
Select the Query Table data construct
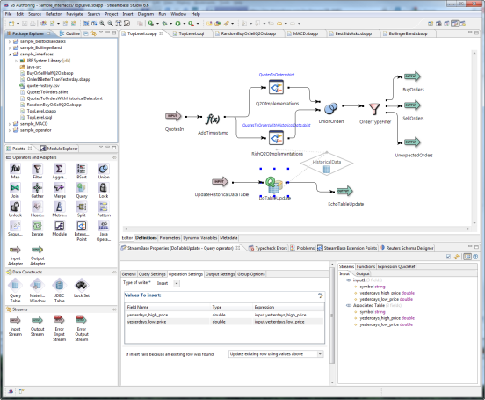pyautogui.click(x=15, y=290)
